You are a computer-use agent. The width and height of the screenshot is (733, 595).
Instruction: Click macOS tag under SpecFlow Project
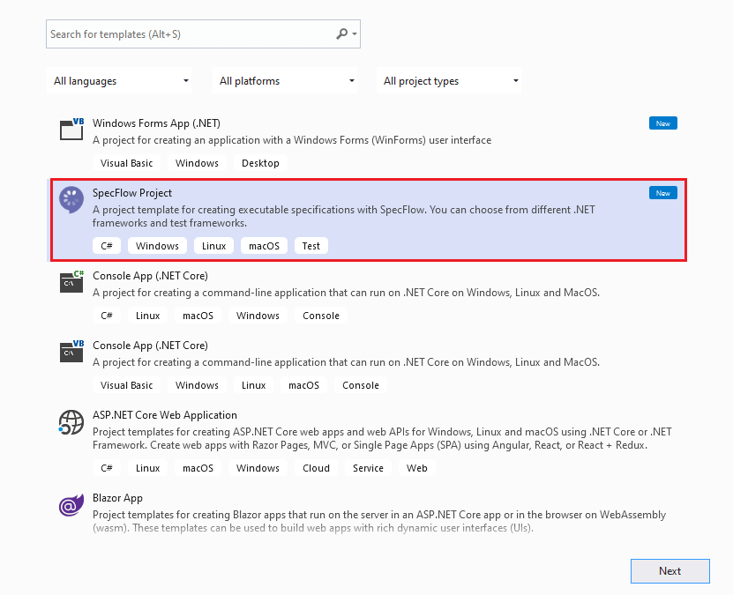[264, 246]
